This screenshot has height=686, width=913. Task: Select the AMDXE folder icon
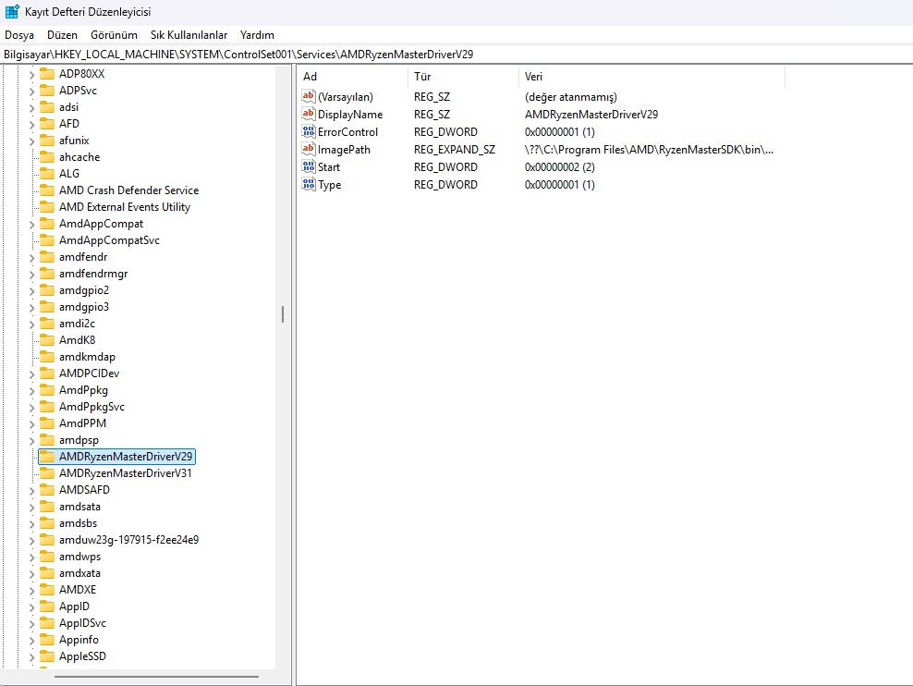[x=46, y=590]
